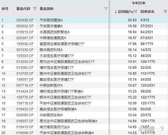This screenshot has height=135, width=168.
Task: Open fund code 019598.OF
Action: (25, 133)
